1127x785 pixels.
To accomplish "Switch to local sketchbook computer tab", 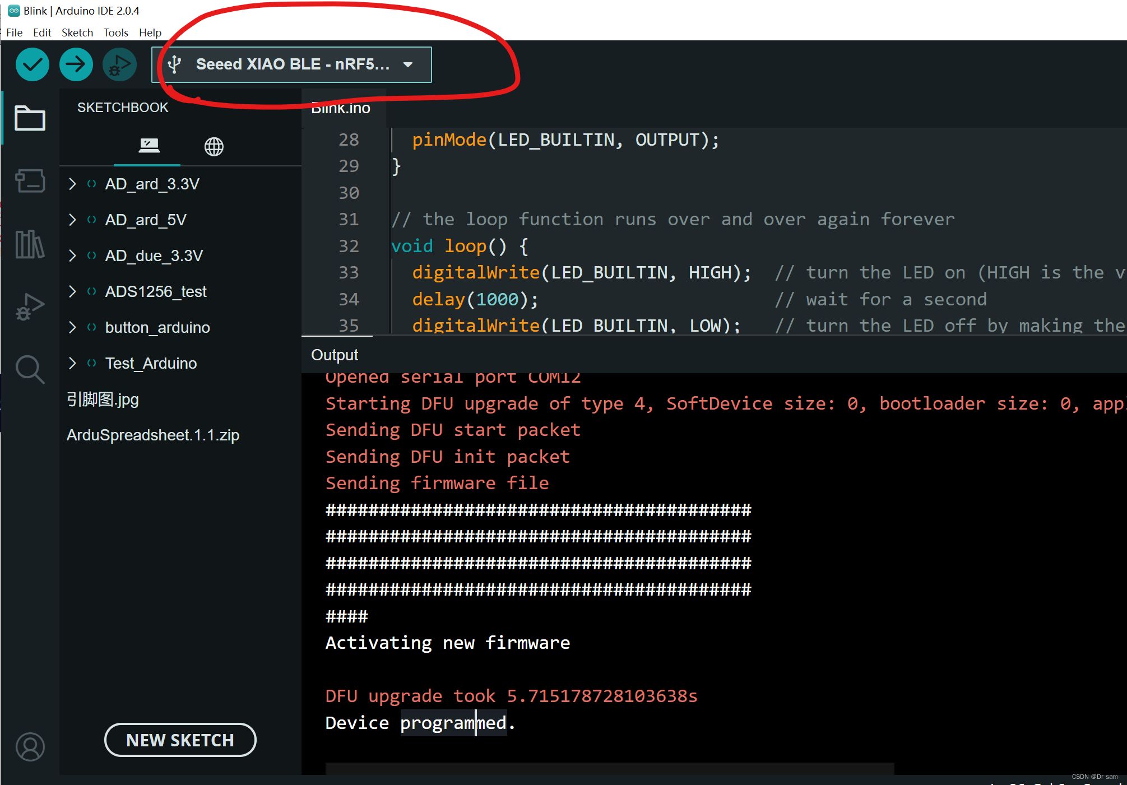I will 149,146.
